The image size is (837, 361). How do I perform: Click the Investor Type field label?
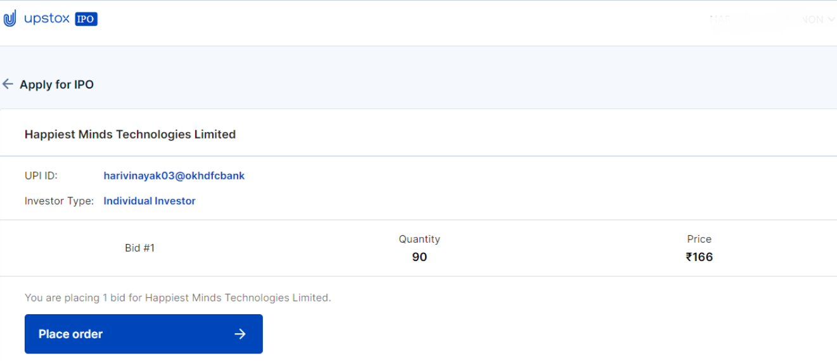[x=59, y=201]
